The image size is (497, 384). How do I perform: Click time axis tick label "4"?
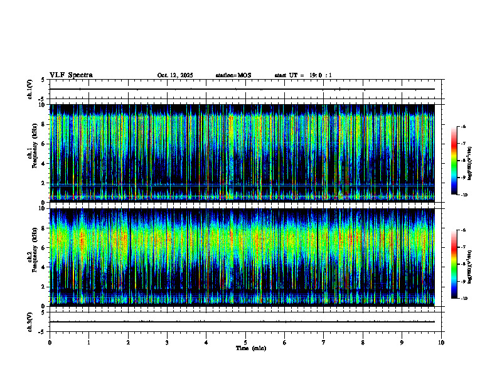tap(206, 343)
